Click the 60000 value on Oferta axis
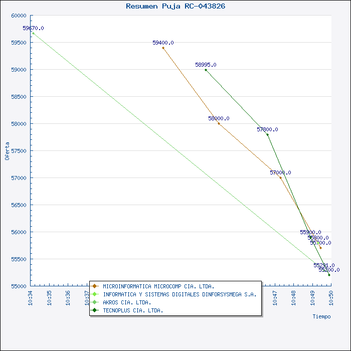The image size is (351, 351). pos(18,16)
